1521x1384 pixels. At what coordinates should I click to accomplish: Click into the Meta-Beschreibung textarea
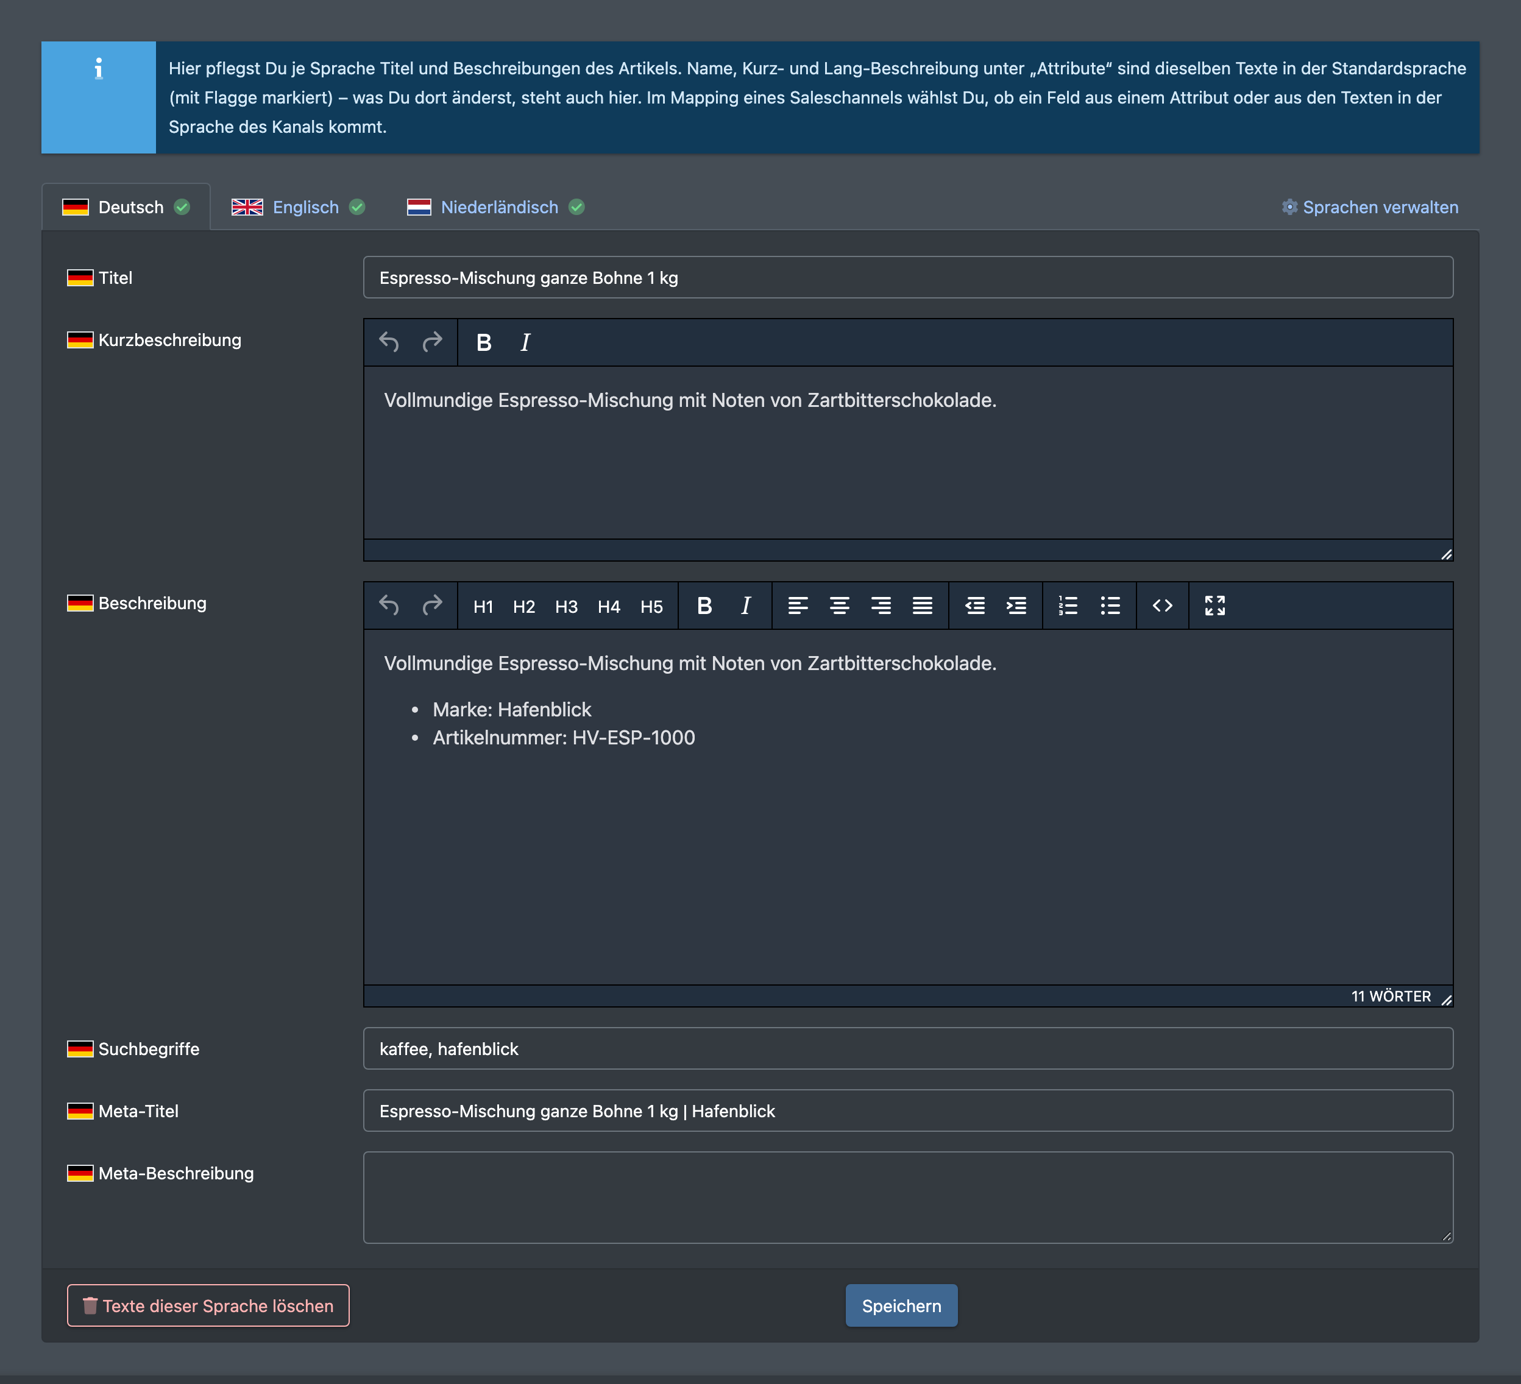click(x=909, y=1197)
